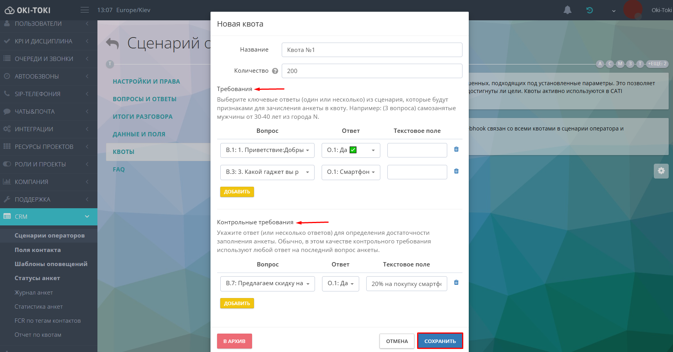The height and width of the screenshot is (352, 673).
Task: Open Статистика анкет in sidebar
Action: point(39,307)
